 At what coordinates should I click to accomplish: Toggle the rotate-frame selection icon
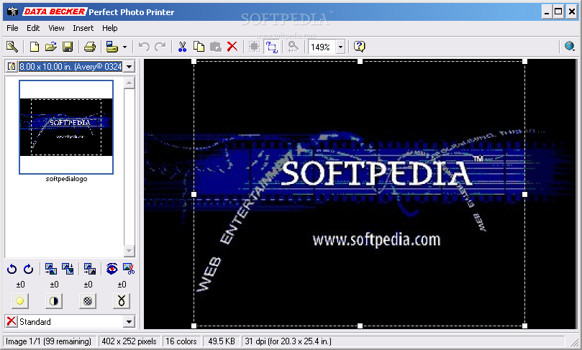(x=271, y=47)
